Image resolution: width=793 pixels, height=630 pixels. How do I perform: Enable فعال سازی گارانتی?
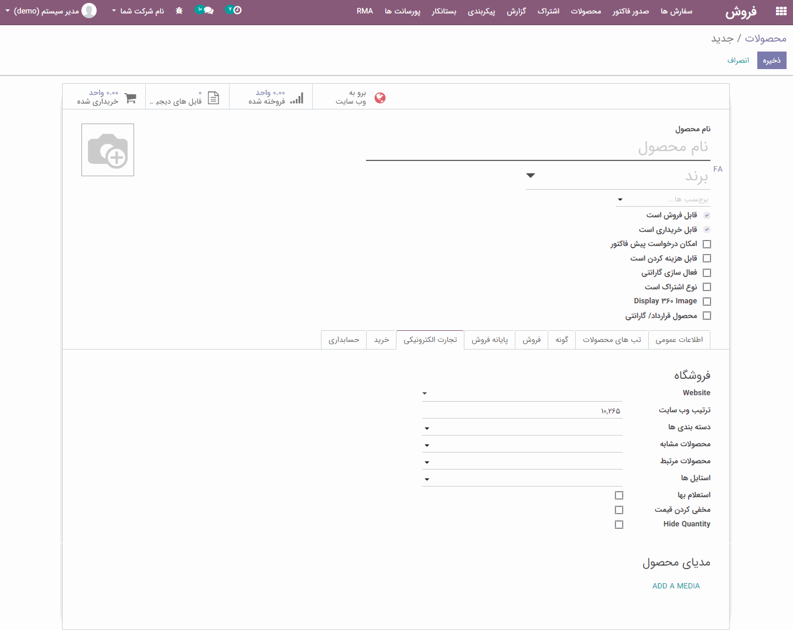[x=706, y=272]
